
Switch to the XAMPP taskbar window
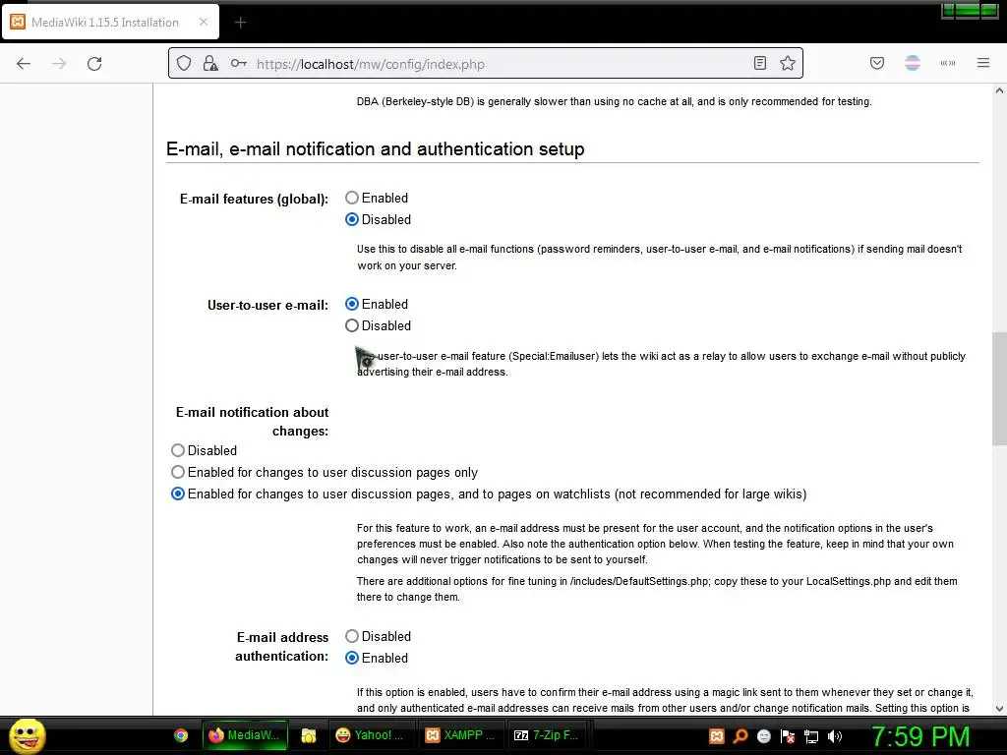[460, 735]
